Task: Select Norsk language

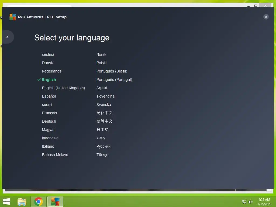Action: [x=101, y=54]
